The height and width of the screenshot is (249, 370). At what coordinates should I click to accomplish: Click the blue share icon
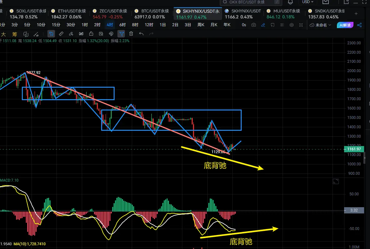pos(359,25)
